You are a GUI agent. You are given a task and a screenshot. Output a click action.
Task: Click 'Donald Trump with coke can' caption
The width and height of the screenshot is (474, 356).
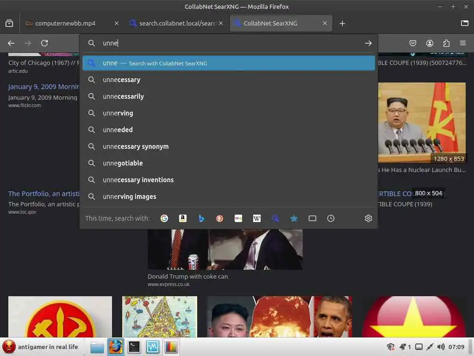click(188, 276)
